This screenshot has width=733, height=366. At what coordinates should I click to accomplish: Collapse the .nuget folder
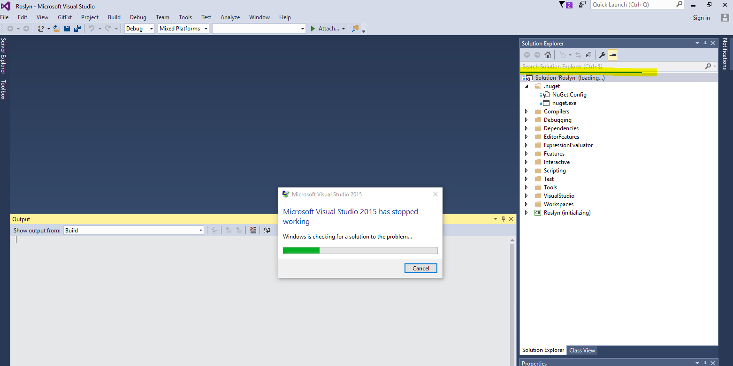(x=527, y=86)
